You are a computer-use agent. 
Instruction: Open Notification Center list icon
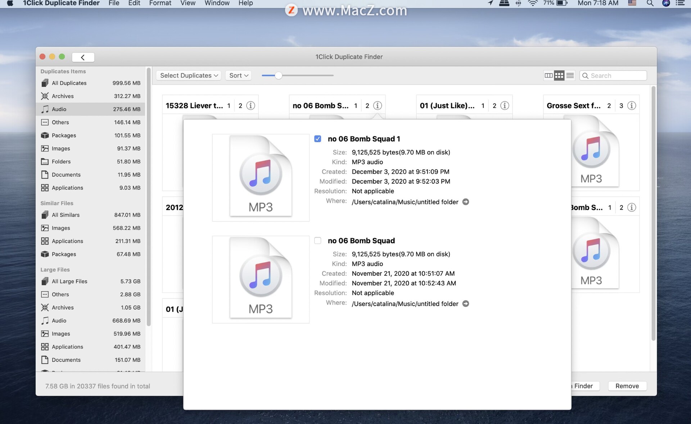tap(680, 3)
